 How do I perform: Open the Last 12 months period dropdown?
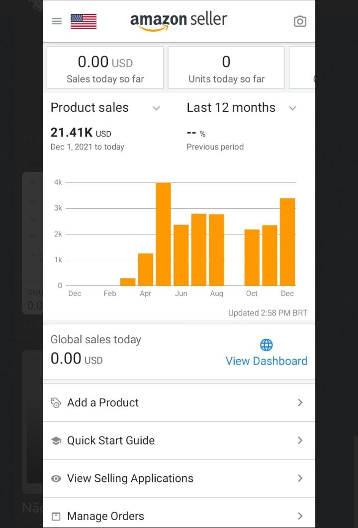292,108
